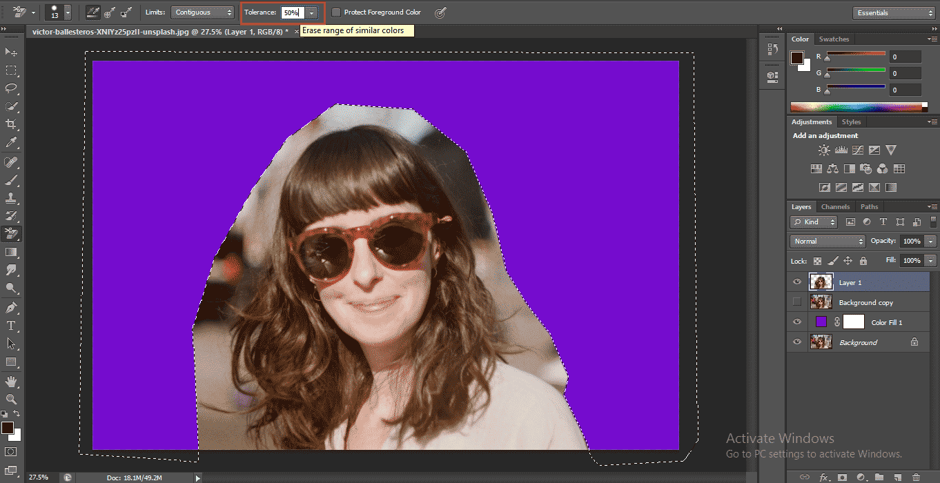Select the locked Background layer
940x483 pixels.
click(x=858, y=342)
